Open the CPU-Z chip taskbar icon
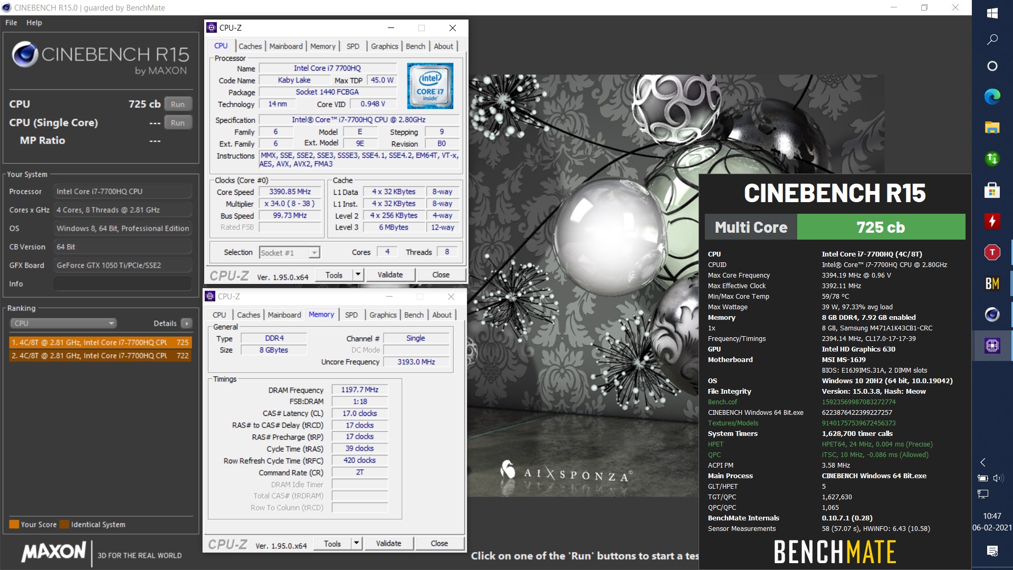Image resolution: width=1013 pixels, height=570 pixels. [x=992, y=346]
